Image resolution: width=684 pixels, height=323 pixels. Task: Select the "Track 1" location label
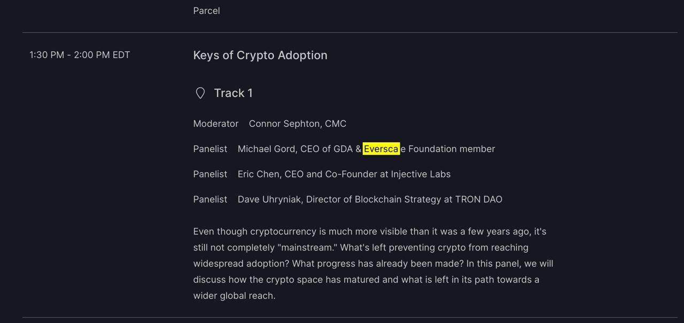[x=233, y=93]
